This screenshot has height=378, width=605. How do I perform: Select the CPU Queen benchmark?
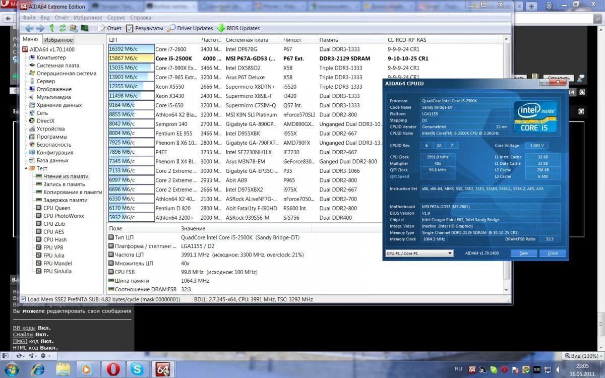56,208
